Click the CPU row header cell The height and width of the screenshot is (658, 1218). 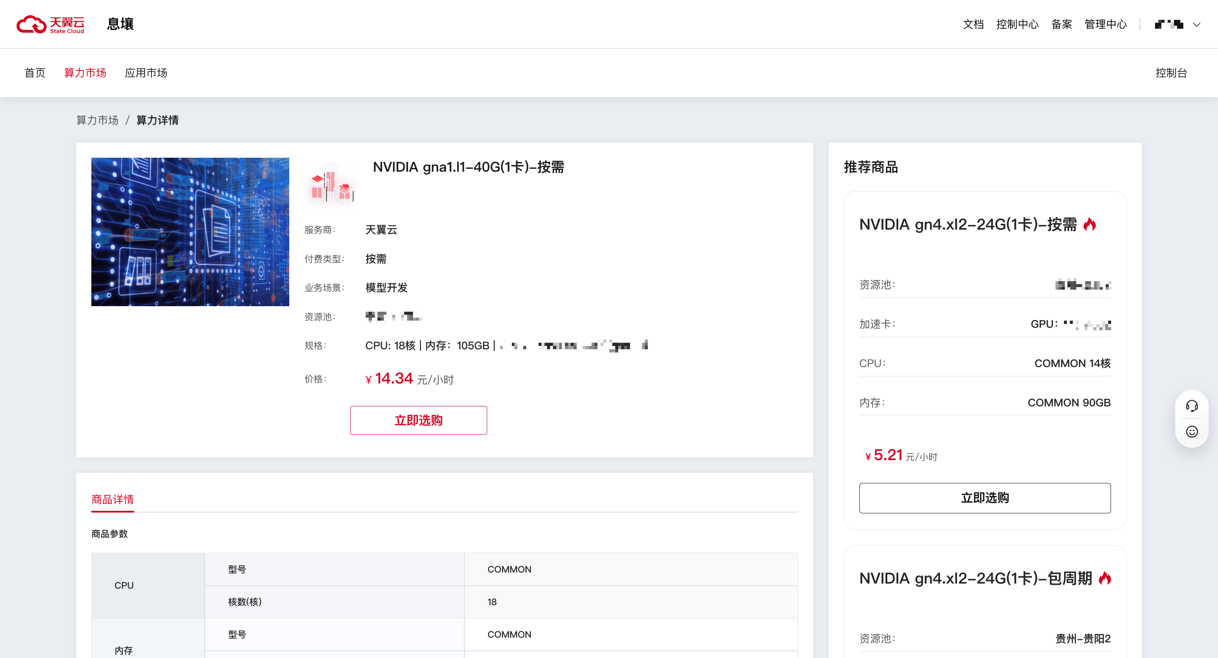point(148,585)
